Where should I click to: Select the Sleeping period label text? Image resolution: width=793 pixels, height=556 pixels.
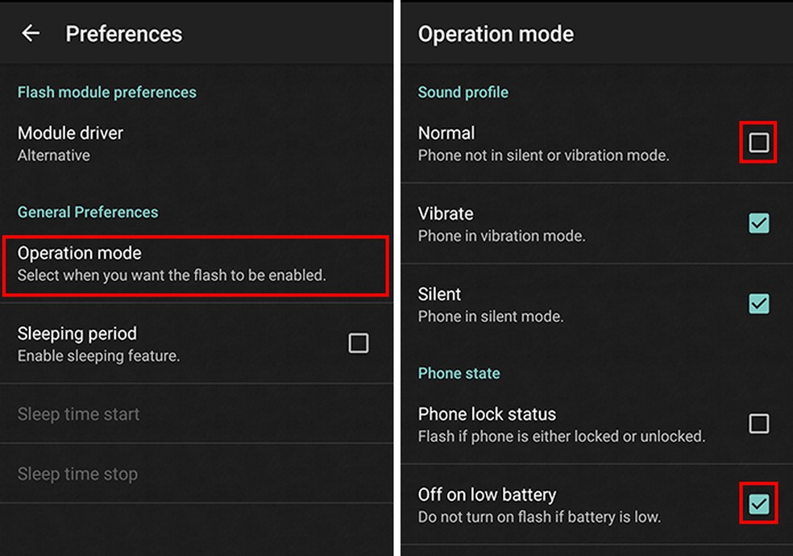[x=77, y=334]
